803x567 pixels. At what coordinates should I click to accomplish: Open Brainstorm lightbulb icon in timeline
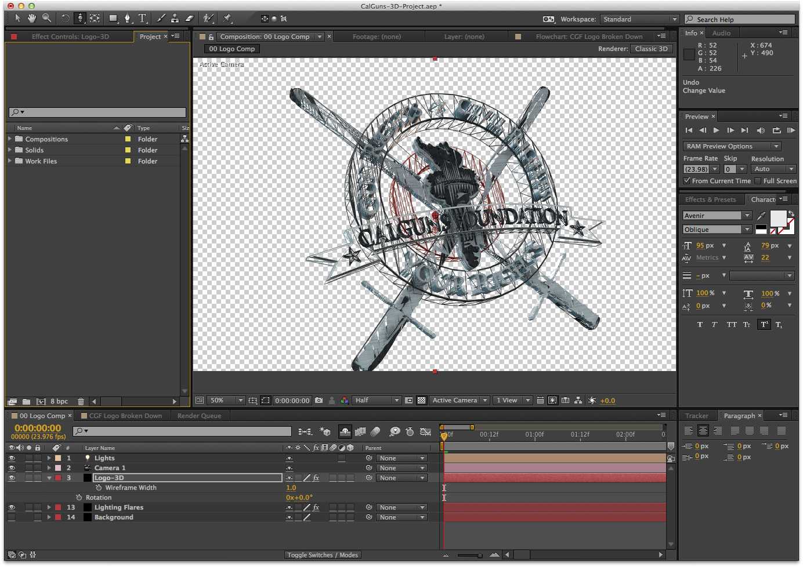click(x=395, y=431)
